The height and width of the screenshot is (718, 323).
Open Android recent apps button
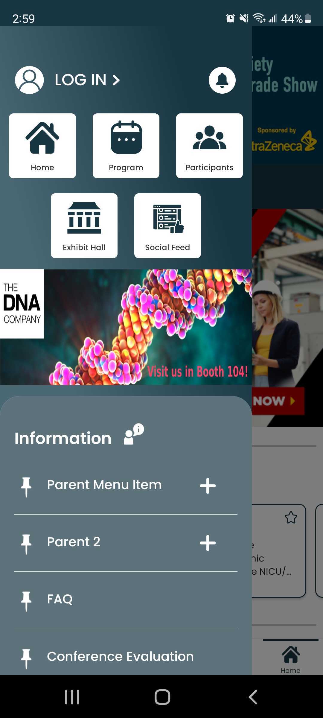pos(72,697)
